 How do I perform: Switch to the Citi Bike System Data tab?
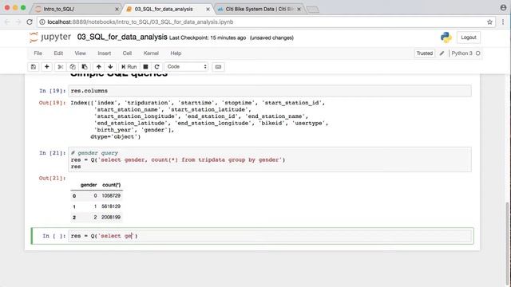(259, 9)
